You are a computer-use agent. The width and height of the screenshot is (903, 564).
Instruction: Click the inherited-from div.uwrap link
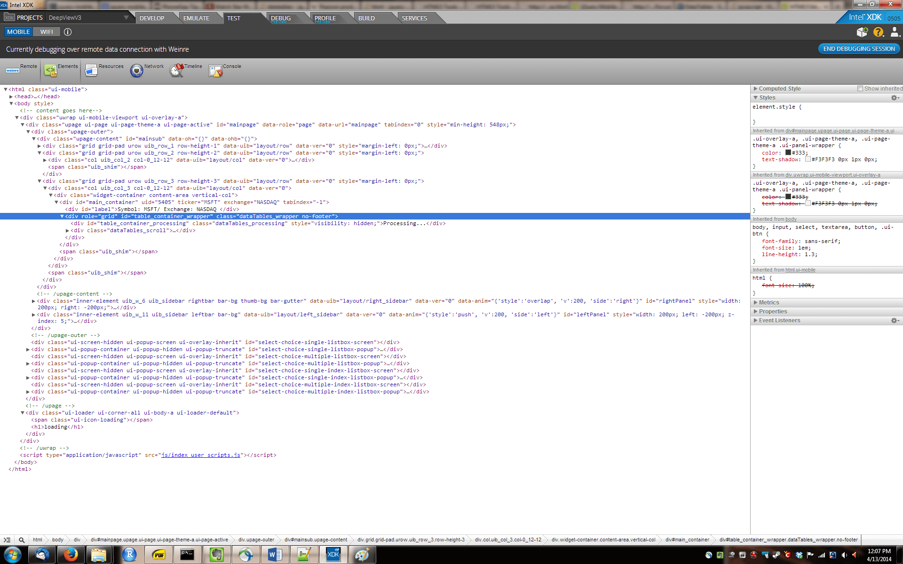[832, 175]
